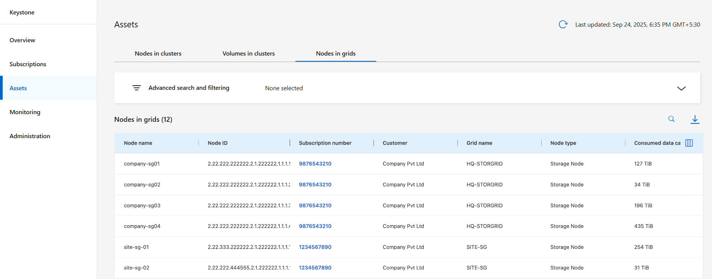Navigate to Monitoring section
712x279 pixels.
[x=25, y=112]
